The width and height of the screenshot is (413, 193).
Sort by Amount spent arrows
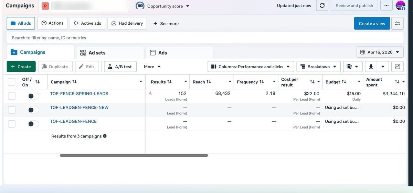[397, 82]
